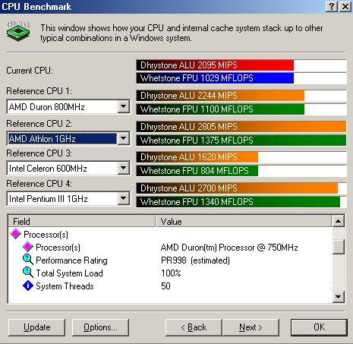This screenshot has width=353, height=344.
Task: Click the 'Reference CPU 1:' label
Action: click(39, 91)
